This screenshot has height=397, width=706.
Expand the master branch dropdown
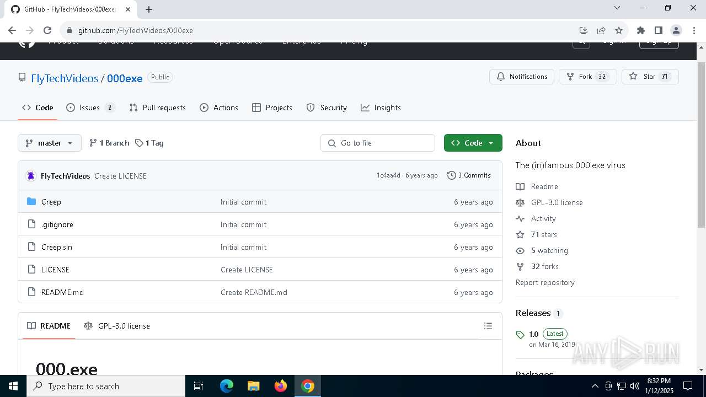(x=50, y=143)
